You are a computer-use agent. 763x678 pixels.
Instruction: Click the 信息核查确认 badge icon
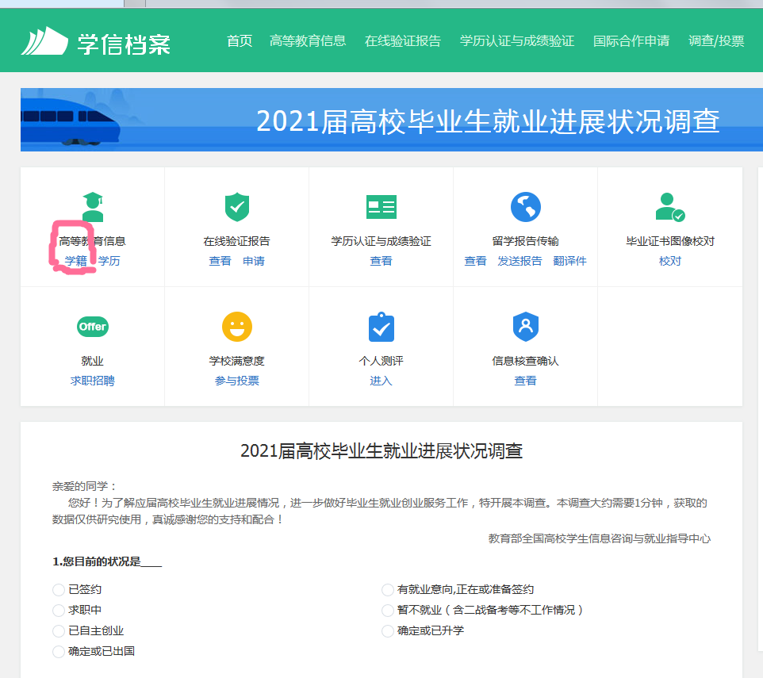[x=525, y=327]
